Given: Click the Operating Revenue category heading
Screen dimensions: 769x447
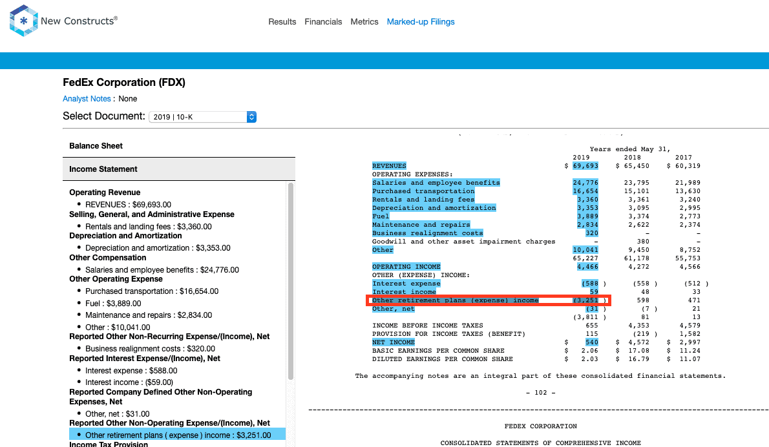Looking at the screenshot, I should [x=105, y=192].
